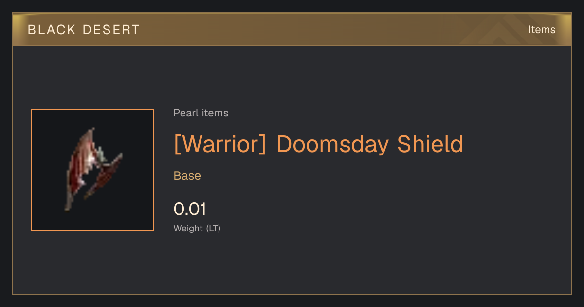
Task: Click the word Weight under 0.01
Action: point(188,228)
